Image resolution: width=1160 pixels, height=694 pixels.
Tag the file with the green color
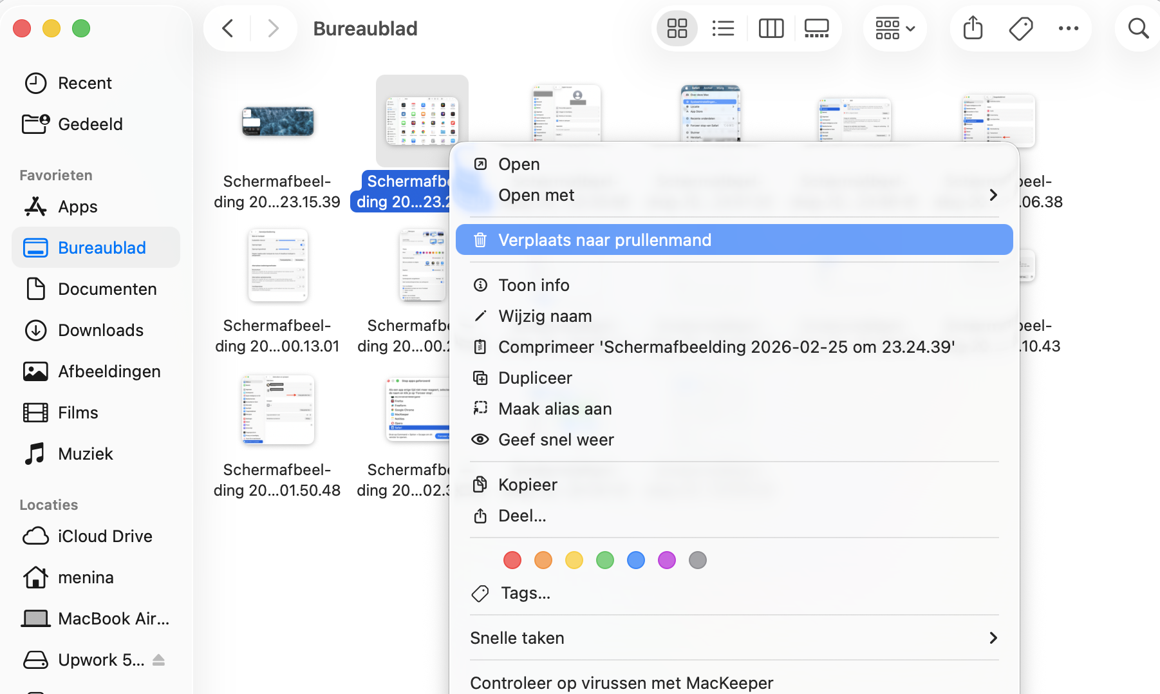tap(604, 560)
